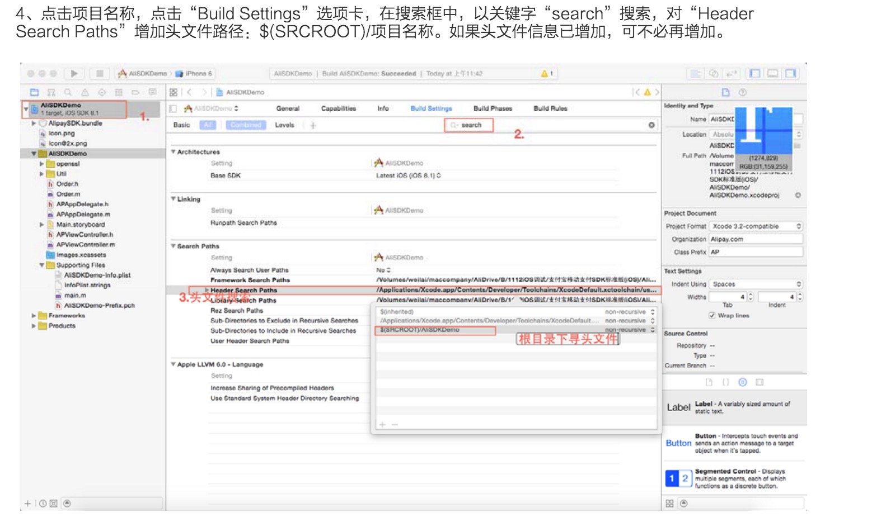Open the File Template library icon
872x522 pixels.
[x=709, y=382]
